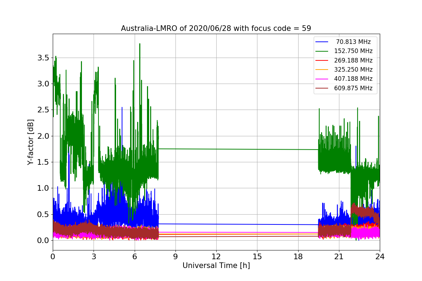The height and width of the screenshot is (281, 422).
Task: Click the Universal Time [h] axis label
Action: 216,266
